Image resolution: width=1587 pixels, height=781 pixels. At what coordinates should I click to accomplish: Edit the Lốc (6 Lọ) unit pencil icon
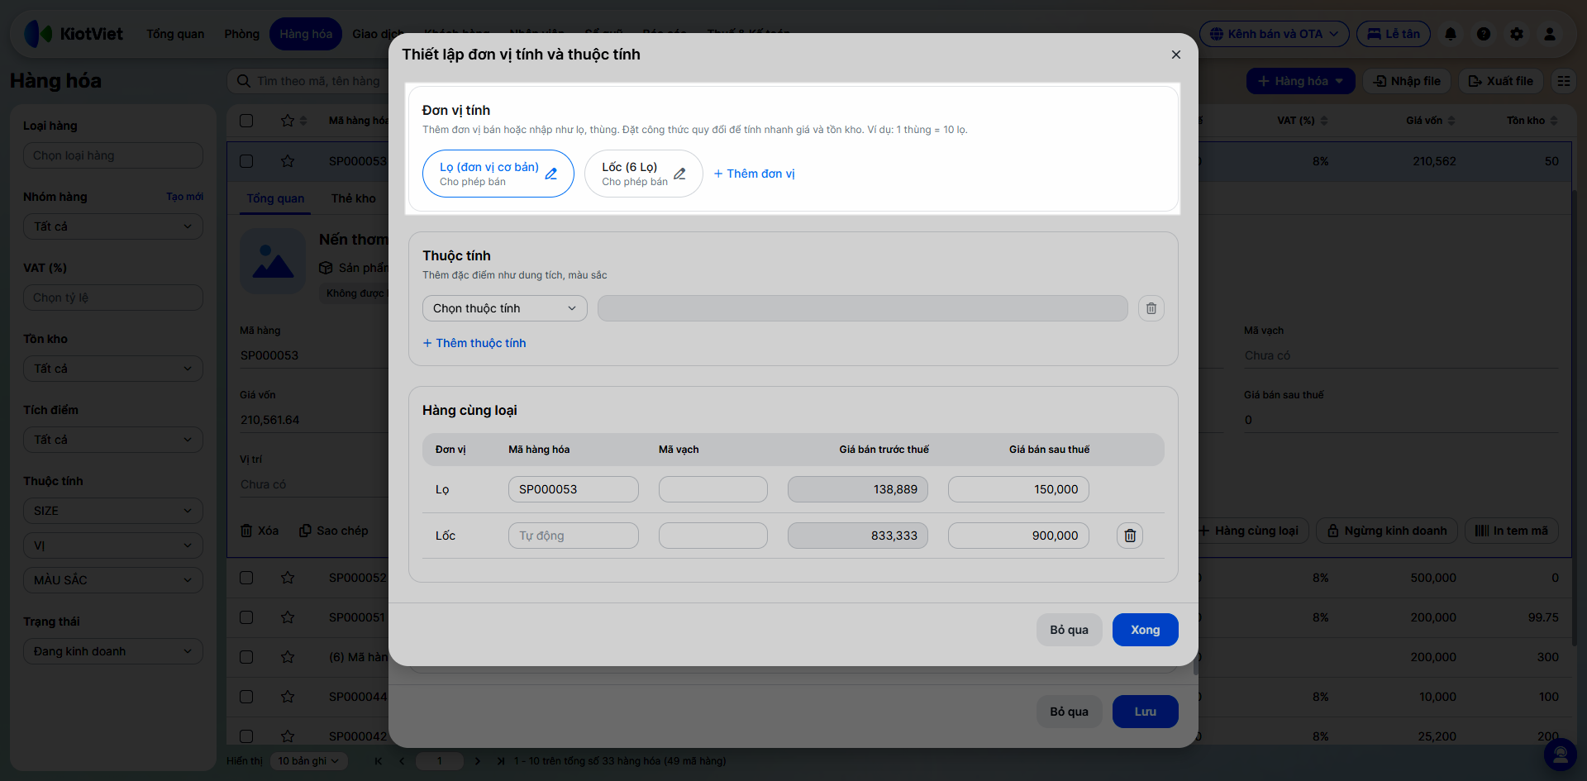680,174
